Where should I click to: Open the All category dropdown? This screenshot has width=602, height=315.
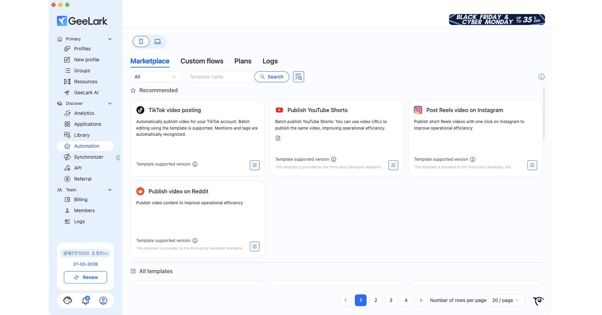(156, 76)
